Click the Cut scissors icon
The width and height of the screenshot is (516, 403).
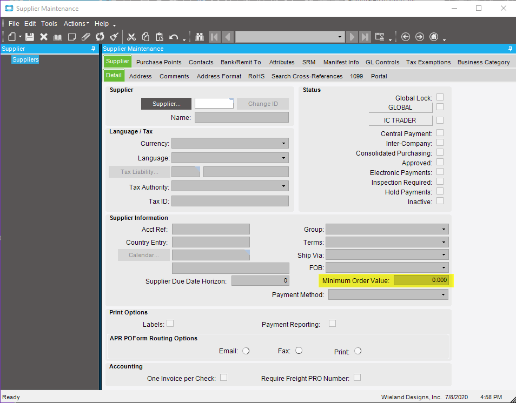[131, 37]
